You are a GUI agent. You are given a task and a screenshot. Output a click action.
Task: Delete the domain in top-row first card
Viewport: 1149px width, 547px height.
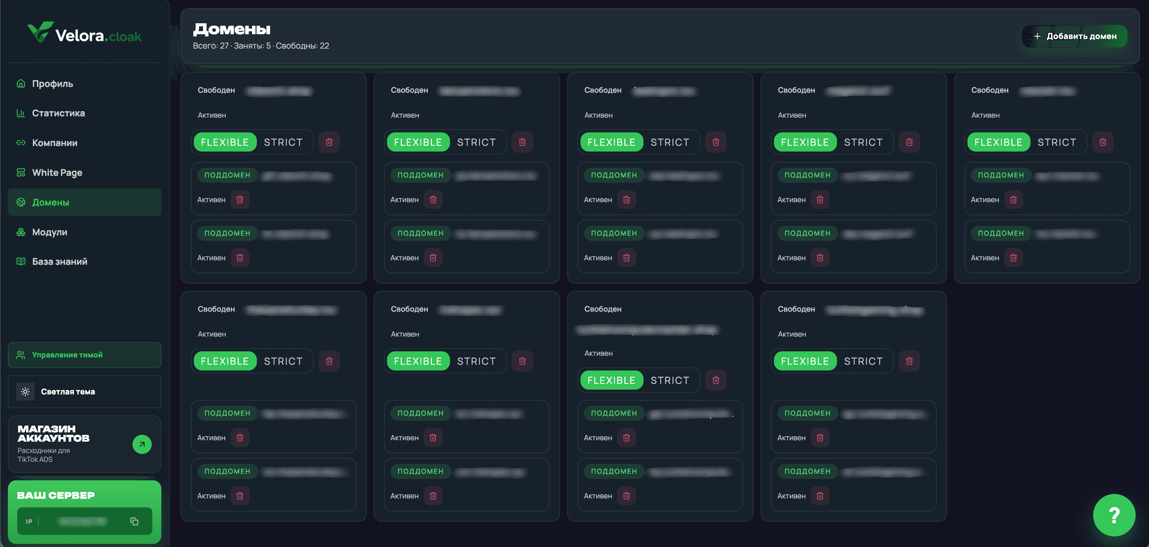tap(329, 142)
